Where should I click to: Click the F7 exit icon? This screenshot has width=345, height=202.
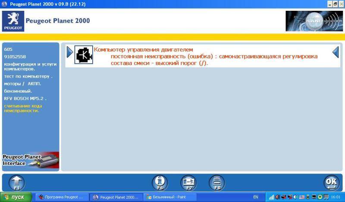click(188, 183)
